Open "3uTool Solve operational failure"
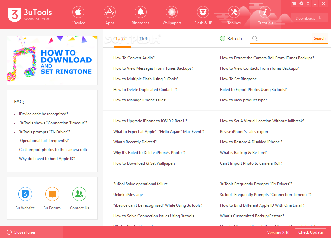 tap(140, 184)
